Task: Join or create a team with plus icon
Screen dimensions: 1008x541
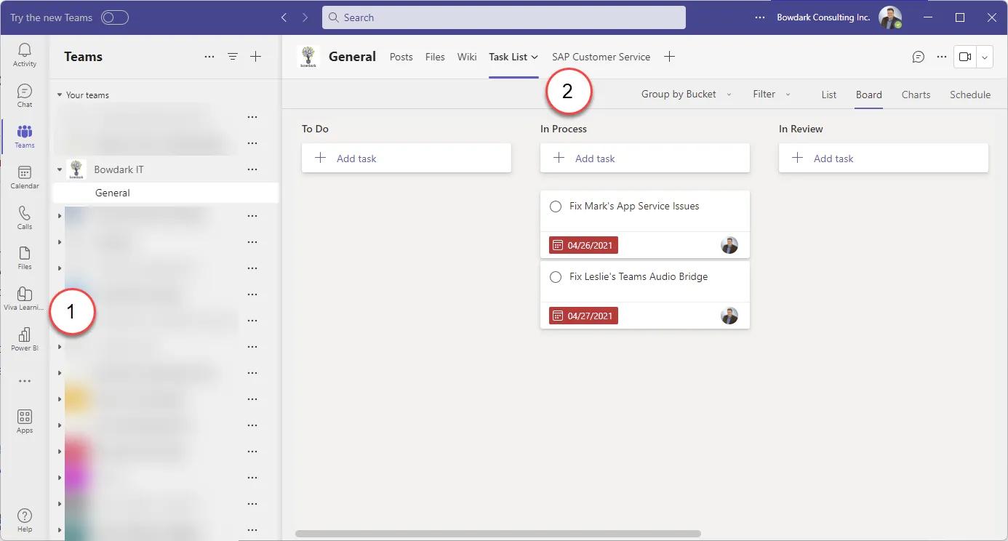Action: coord(256,57)
